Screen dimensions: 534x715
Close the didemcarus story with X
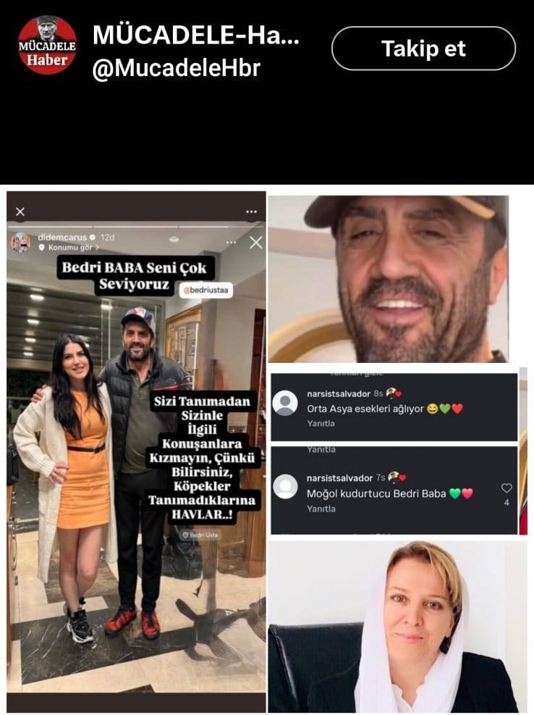(256, 243)
